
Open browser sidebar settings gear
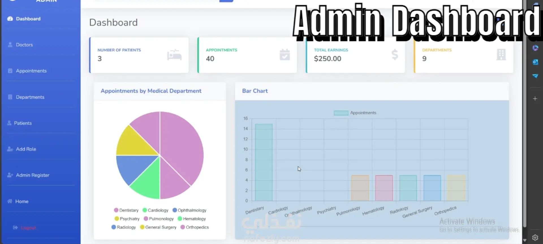[535, 237]
